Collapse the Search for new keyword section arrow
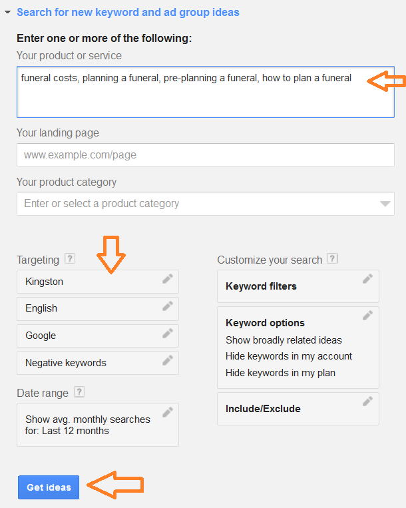Viewport: 406px width, 508px height. [x=7, y=12]
